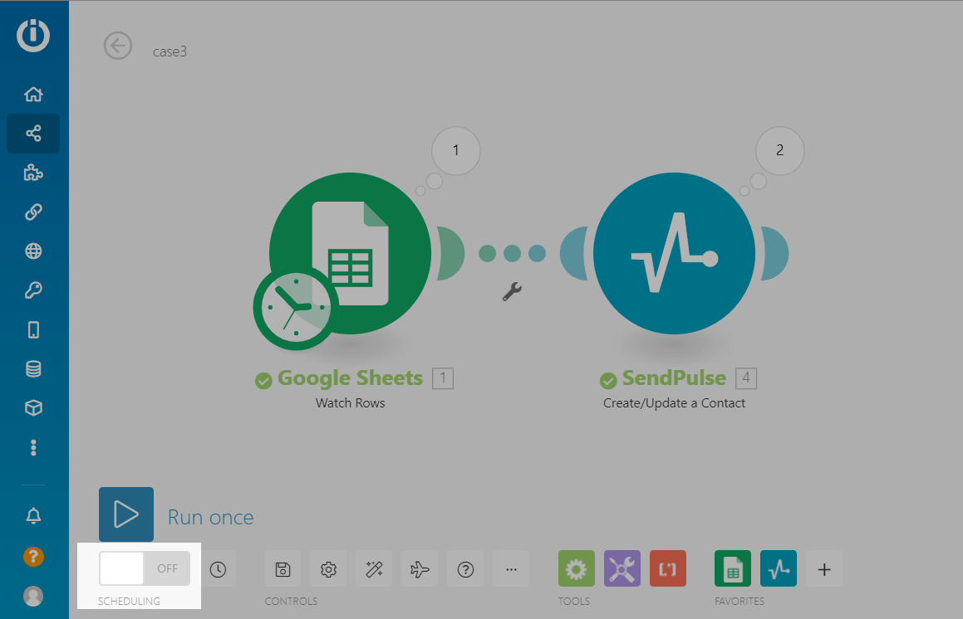
Task: Go back with the arrow button
Action: click(118, 46)
